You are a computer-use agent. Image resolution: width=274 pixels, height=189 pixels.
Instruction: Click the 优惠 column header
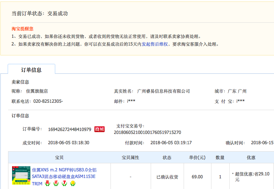point(251,157)
